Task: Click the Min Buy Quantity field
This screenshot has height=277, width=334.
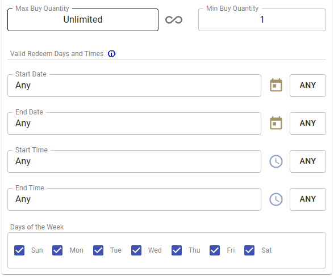Action: coord(262,20)
